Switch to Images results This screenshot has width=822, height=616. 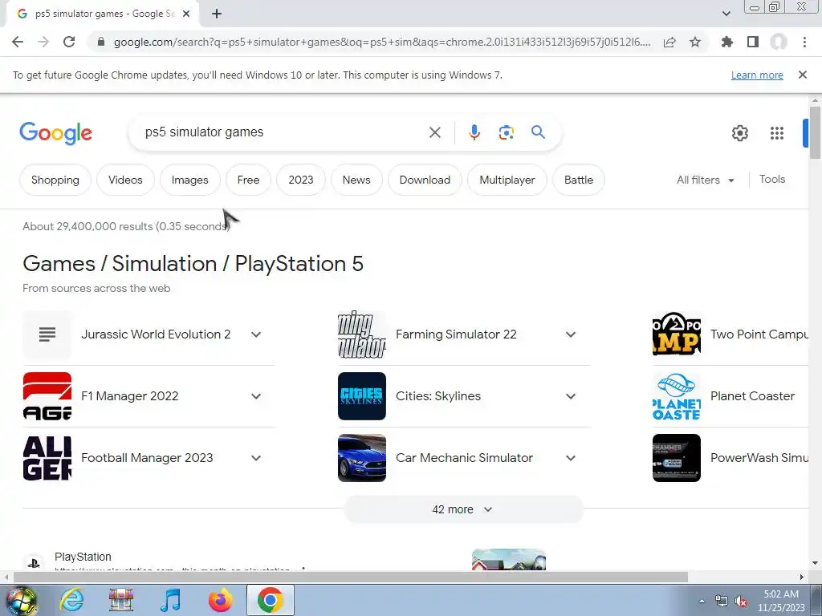[189, 180]
